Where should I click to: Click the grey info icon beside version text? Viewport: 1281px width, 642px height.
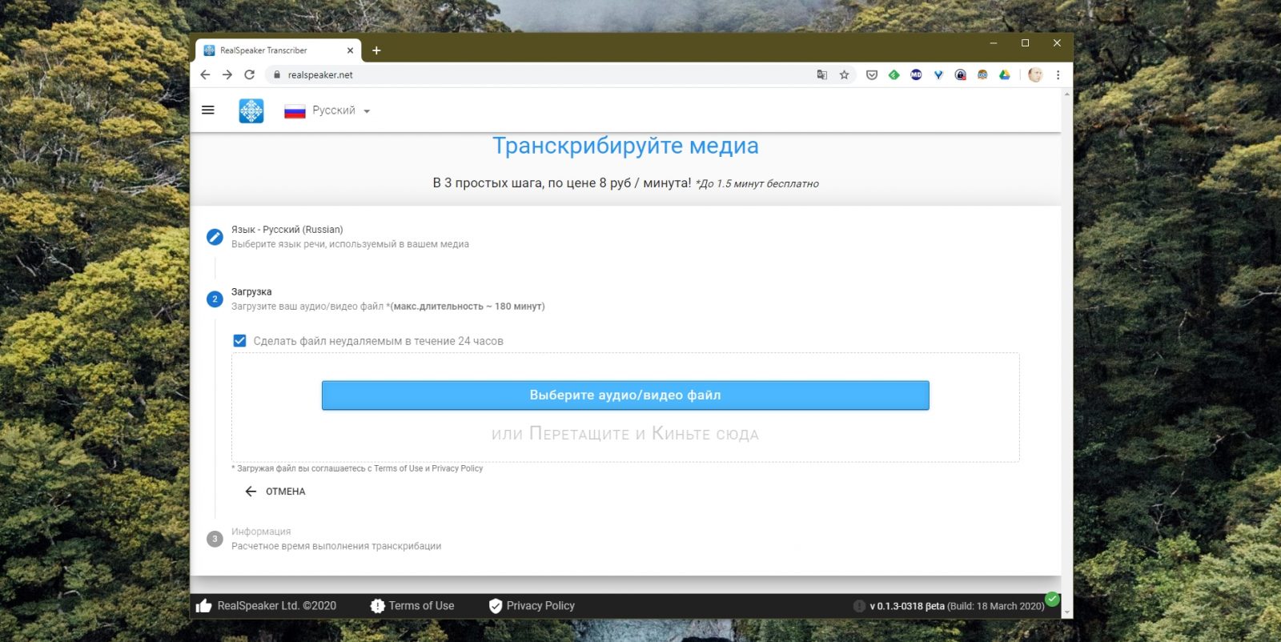click(x=859, y=606)
